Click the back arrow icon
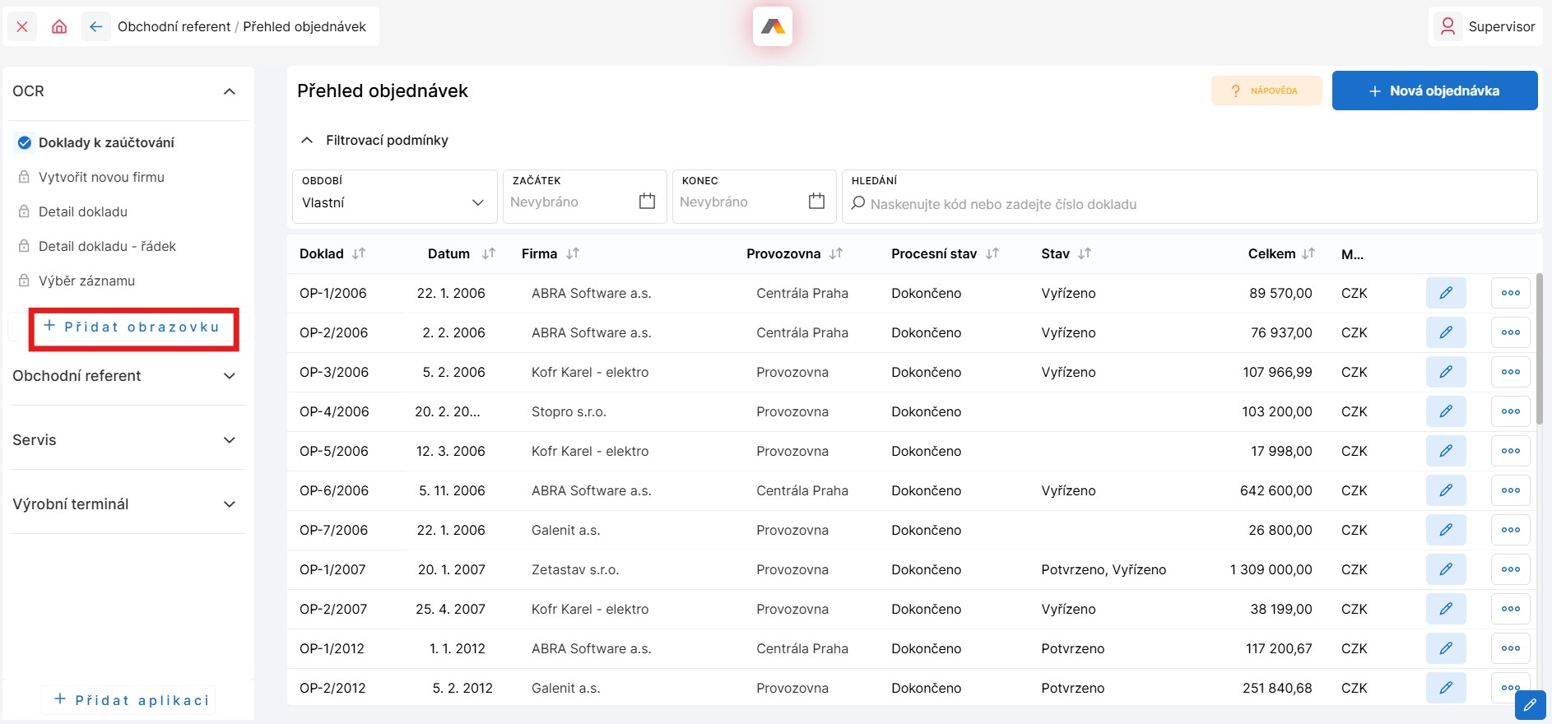Screen dimensions: 1552x724 click(x=96, y=26)
